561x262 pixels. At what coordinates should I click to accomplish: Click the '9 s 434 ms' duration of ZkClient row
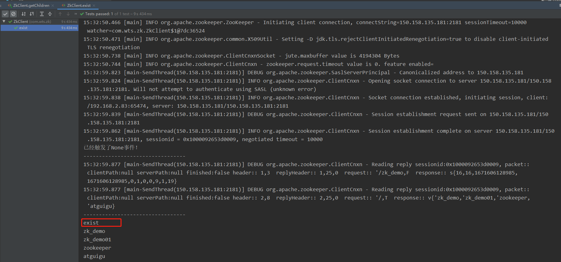tap(69, 22)
